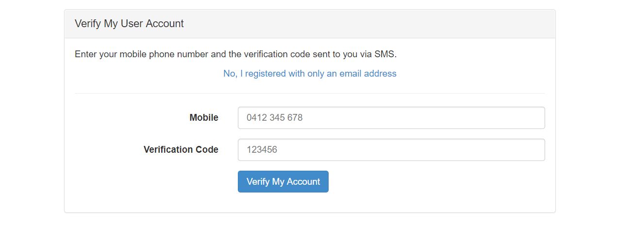Screen dimensions: 633x240
Task: Choose "No, I registered with only an email address"
Action: (x=310, y=74)
